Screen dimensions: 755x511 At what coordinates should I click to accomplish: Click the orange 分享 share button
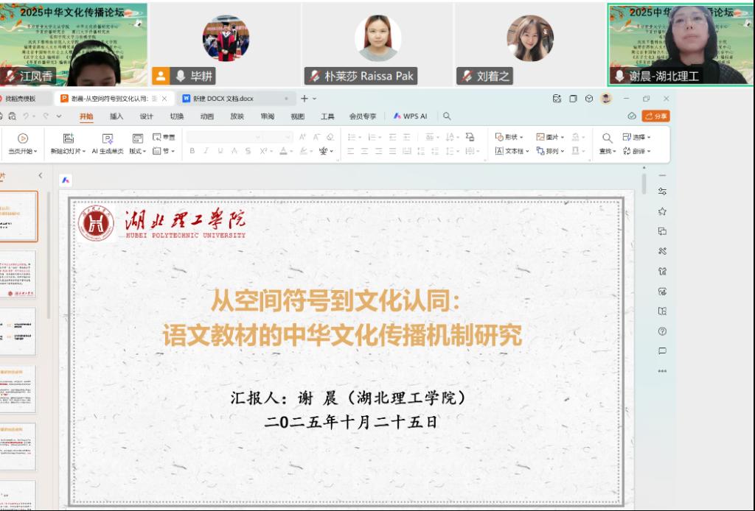point(655,116)
